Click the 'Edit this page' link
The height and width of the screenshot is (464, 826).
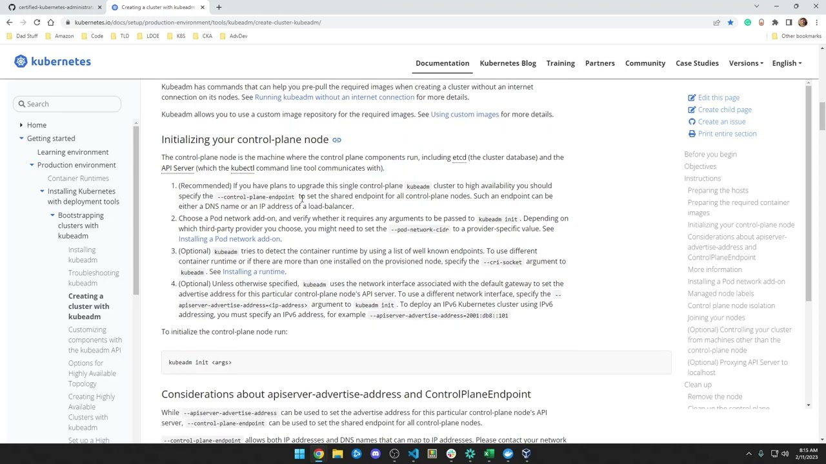point(714,98)
